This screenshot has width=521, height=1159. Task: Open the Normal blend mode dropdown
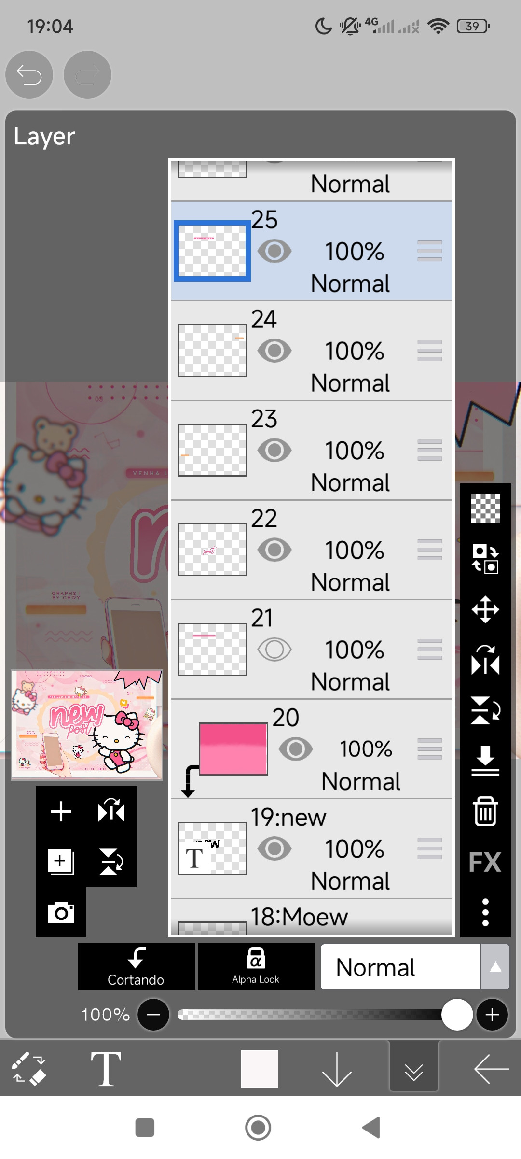(400, 967)
